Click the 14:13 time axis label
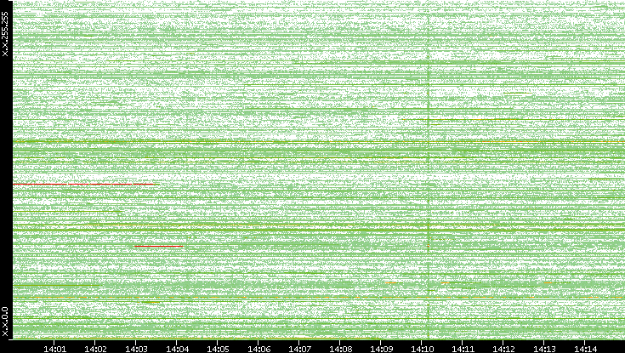The height and width of the screenshot is (353, 625). pyautogui.click(x=544, y=350)
